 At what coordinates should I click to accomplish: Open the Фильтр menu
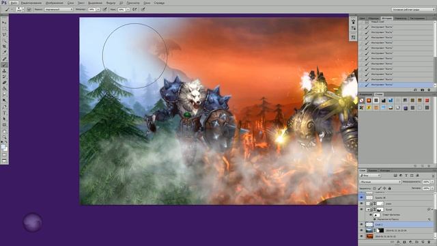[111, 3]
